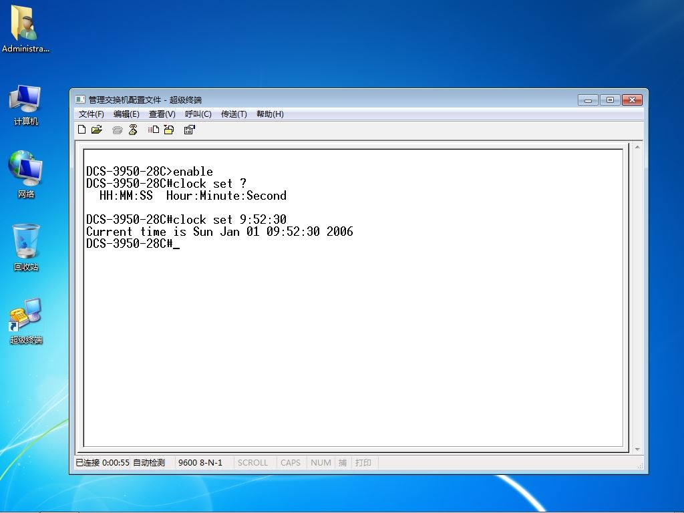Select the Administrator folder desktop icon
The height and width of the screenshot is (513, 684).
[x=25, y=28]
